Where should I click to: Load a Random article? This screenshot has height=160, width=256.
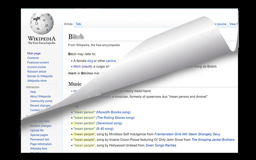pos(37,72)
